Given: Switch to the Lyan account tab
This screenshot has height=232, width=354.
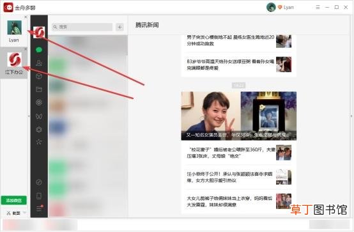Looking at the screenshot, I should [14, 31].
